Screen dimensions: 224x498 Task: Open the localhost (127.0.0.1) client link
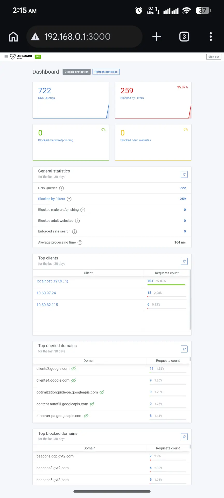(52, 281)
